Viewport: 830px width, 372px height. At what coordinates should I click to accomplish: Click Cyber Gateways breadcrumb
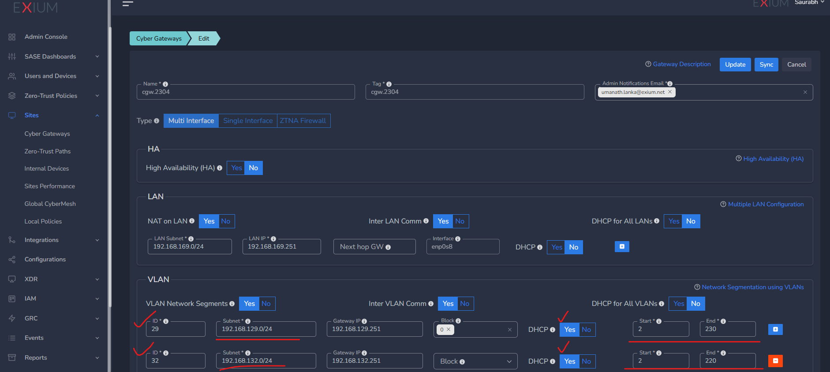(159, 38)
